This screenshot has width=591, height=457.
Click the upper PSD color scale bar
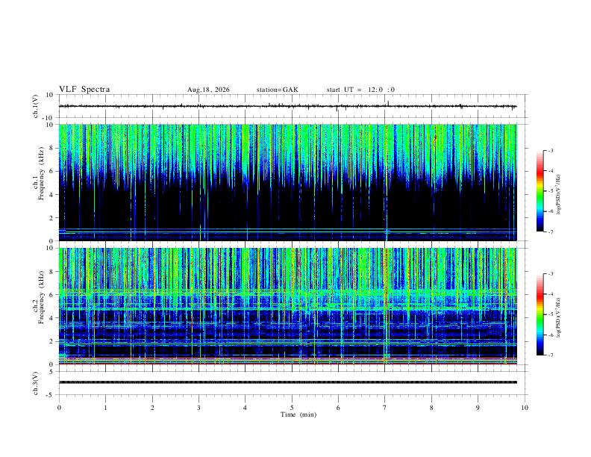(540, 191)
